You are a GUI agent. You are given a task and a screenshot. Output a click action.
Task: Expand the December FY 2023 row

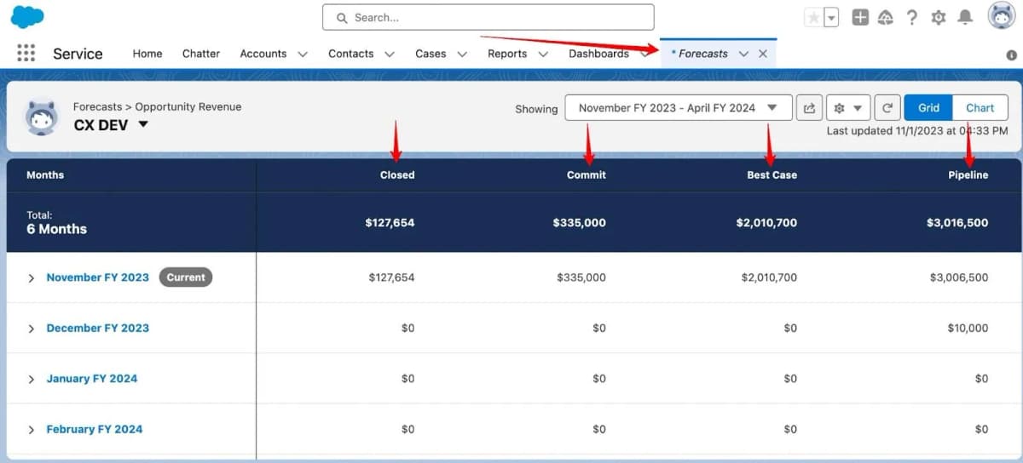click(31, 329)
